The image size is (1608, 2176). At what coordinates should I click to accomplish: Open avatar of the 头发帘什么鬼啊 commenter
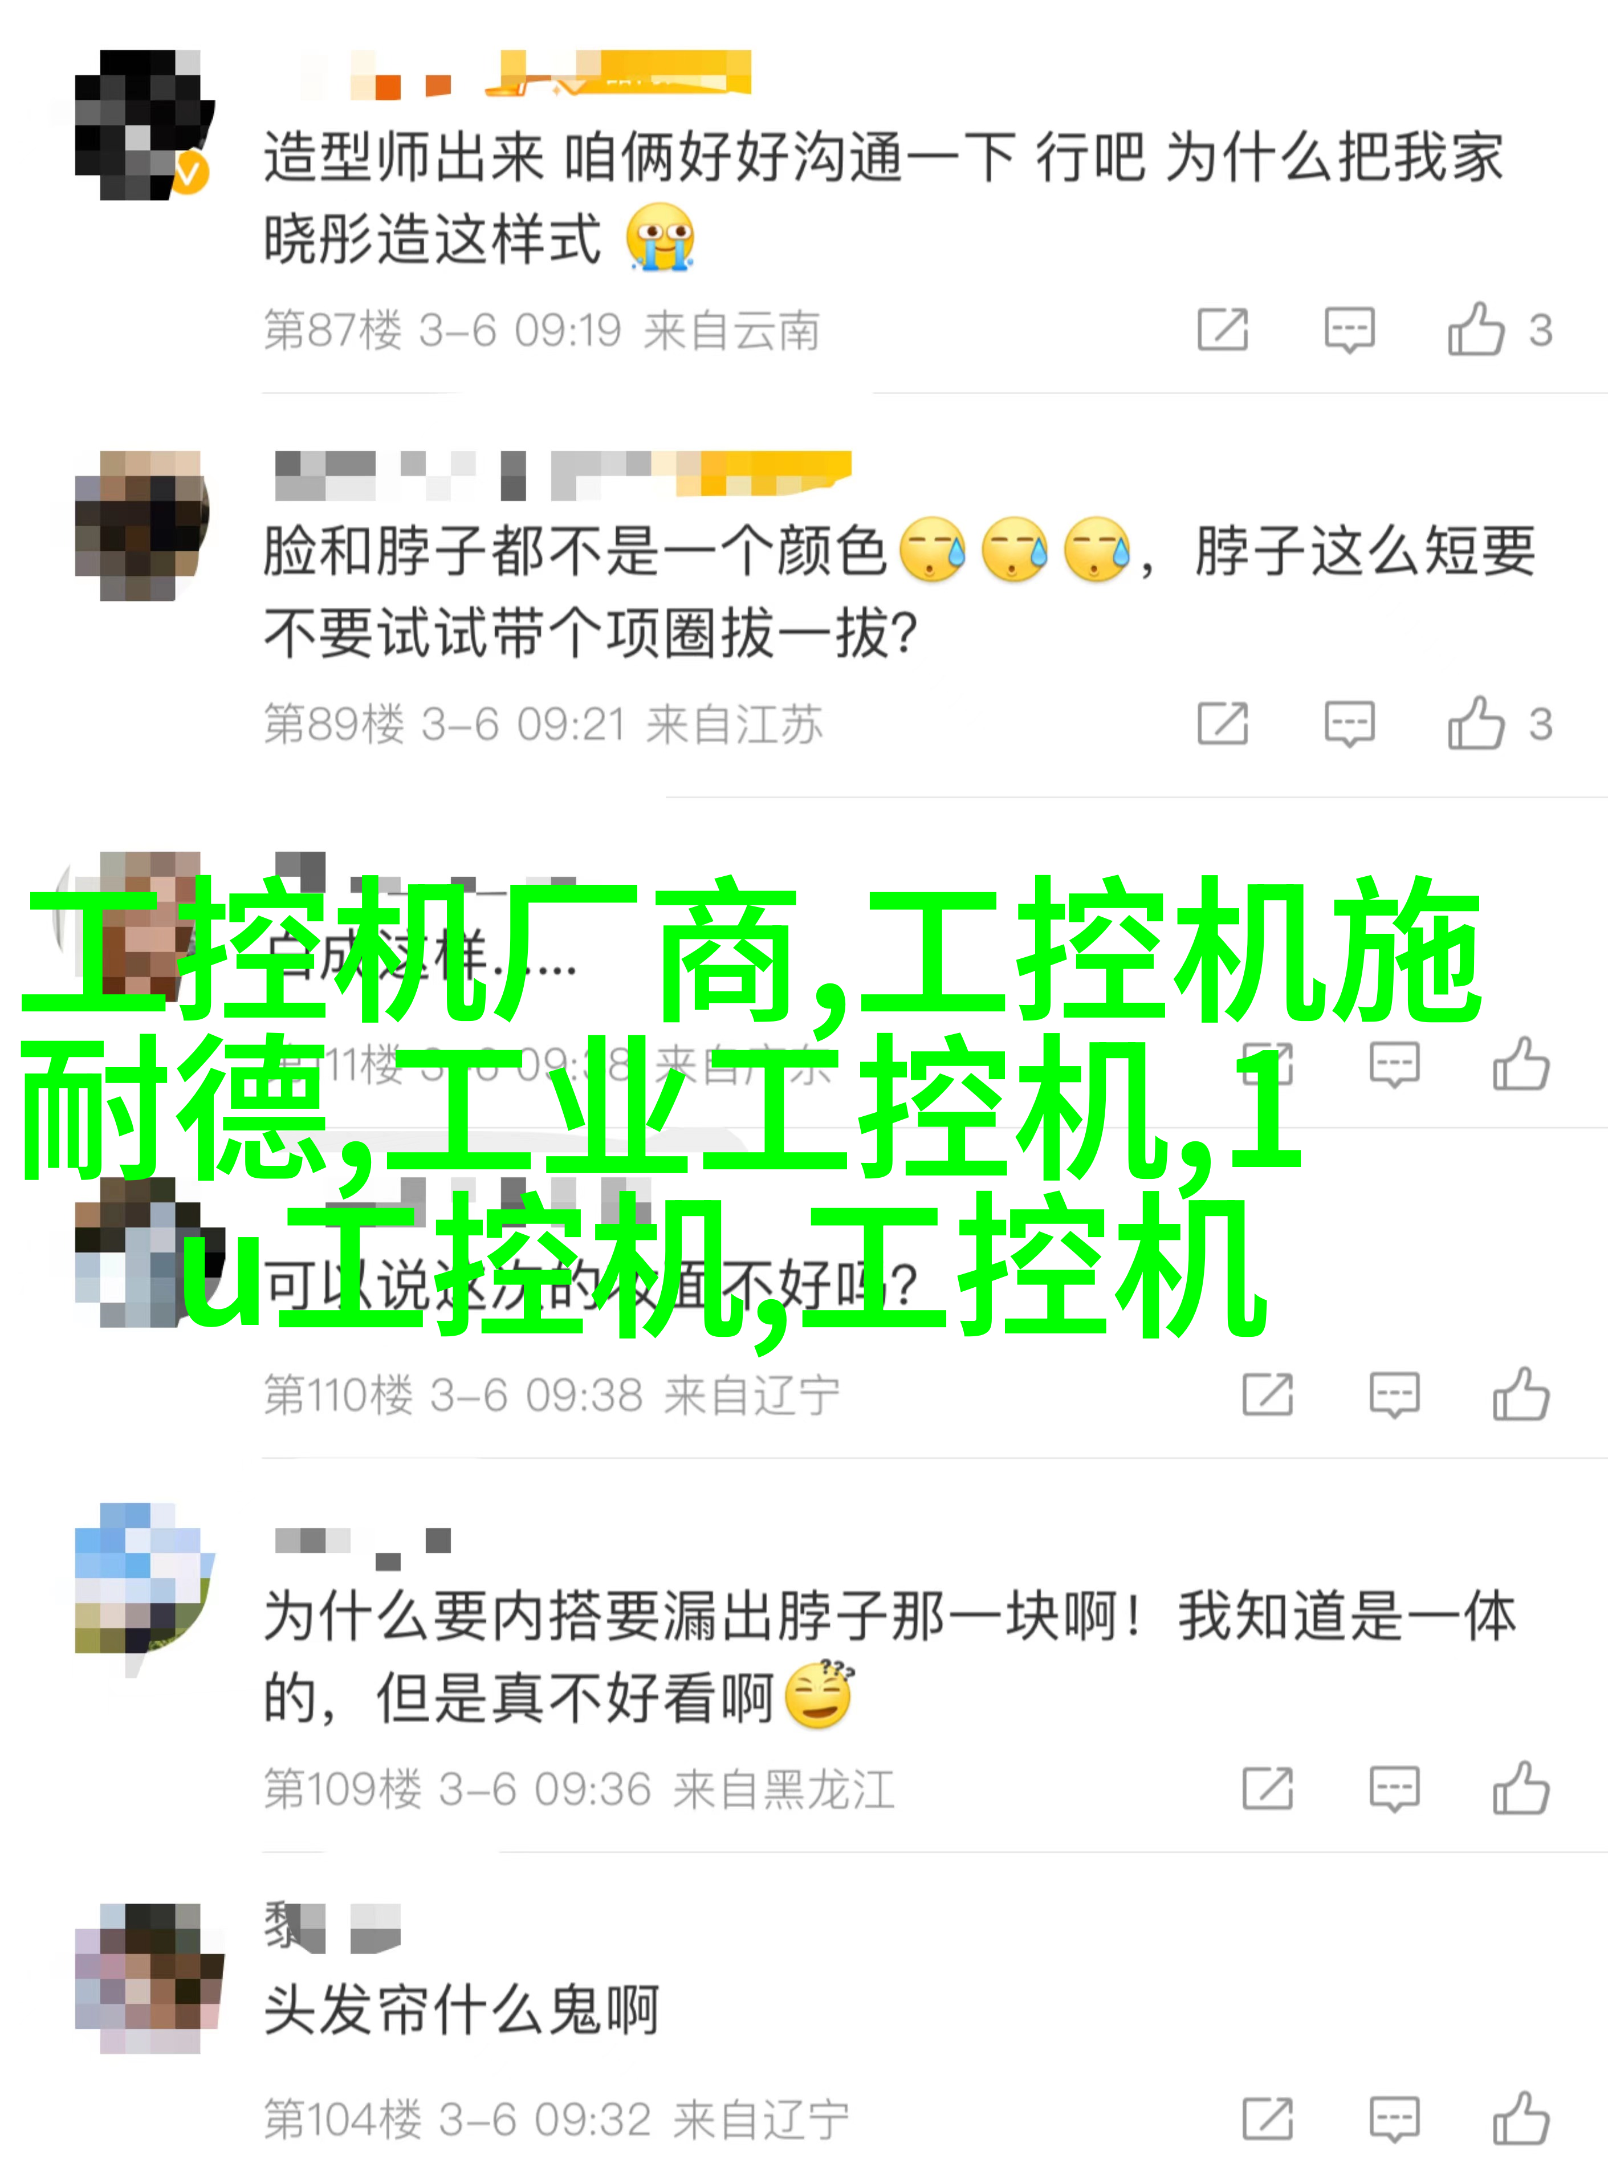149,1978
